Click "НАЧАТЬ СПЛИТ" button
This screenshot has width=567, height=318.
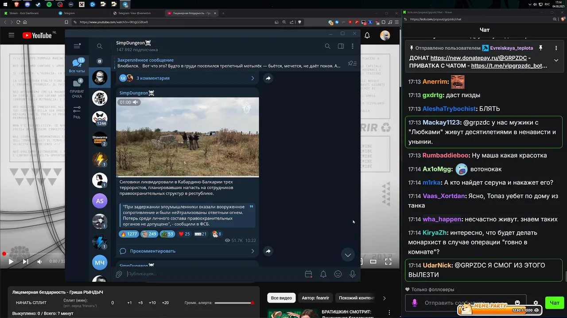31,303
